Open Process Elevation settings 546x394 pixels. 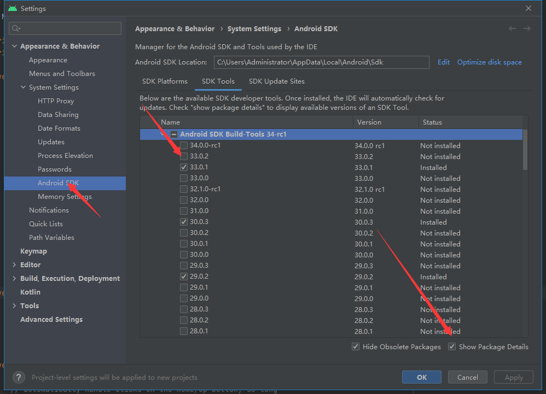click(x=65, y=156)
